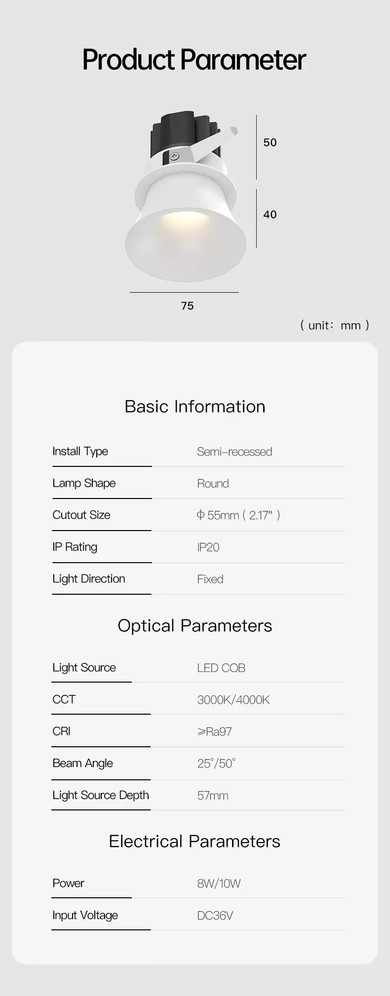The image size is (390, 996).
Task: Select the Light Direction label
Action: (89, 579)
